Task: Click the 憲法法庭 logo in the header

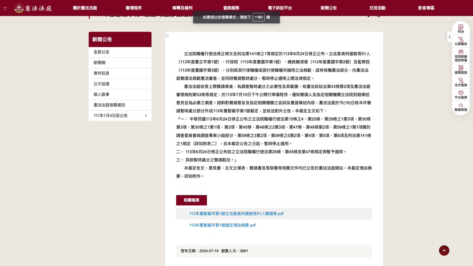Action: pyautogui.click(x=33, y=8)
